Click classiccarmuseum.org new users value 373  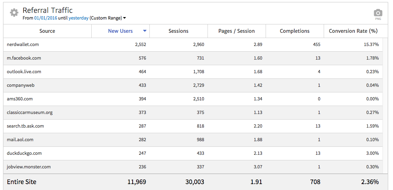142,112
